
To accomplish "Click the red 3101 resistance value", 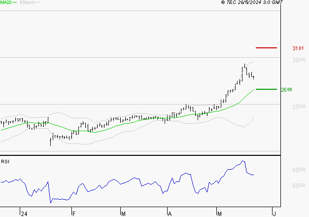I will pyautogui.click(x=298, y=48).
